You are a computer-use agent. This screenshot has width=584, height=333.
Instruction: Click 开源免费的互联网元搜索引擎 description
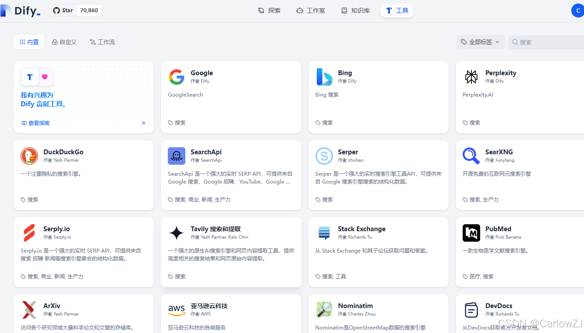tap(497, 174)
